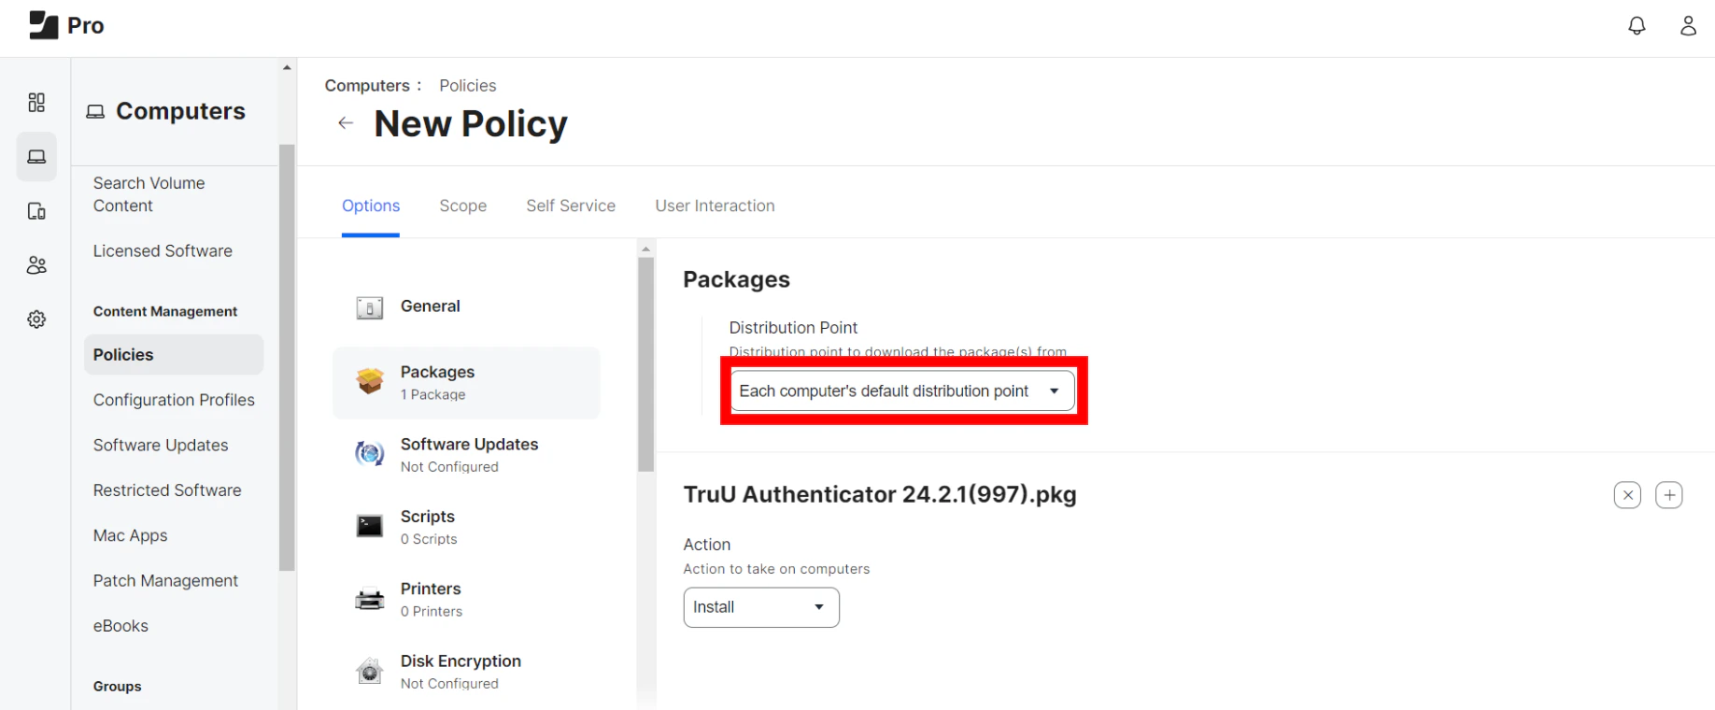Select the Scripts payload label
The image size is (1715, 710).
click(x=428, y=517)
